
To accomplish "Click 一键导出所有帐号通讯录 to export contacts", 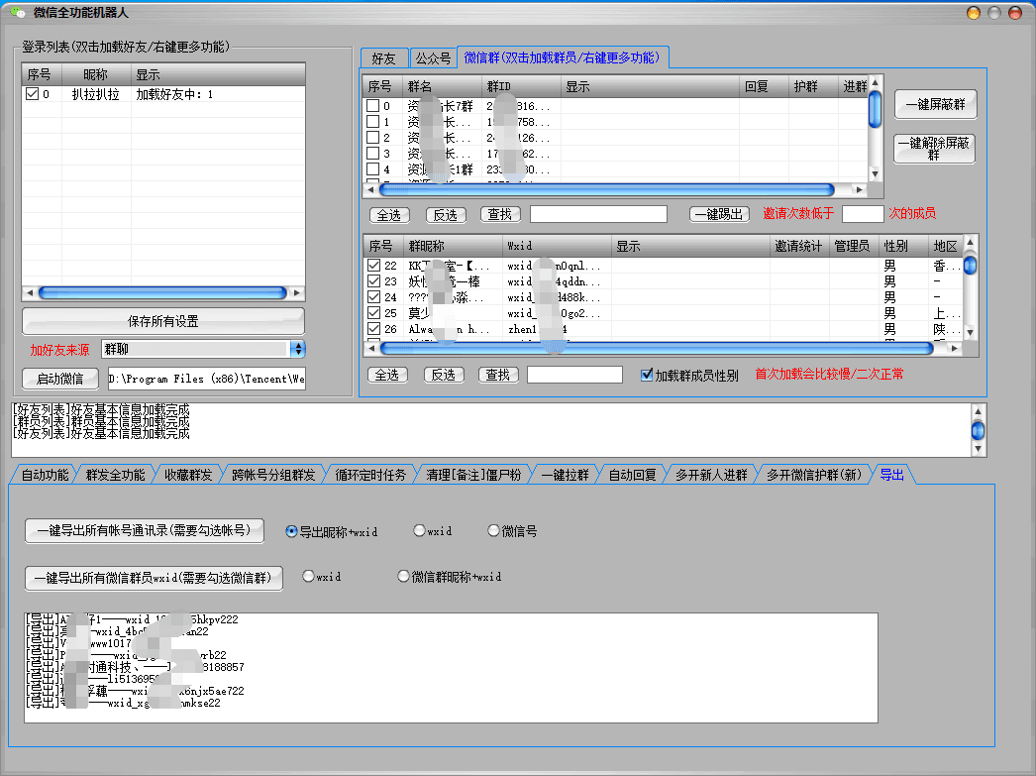I will (x=144, y=531).
